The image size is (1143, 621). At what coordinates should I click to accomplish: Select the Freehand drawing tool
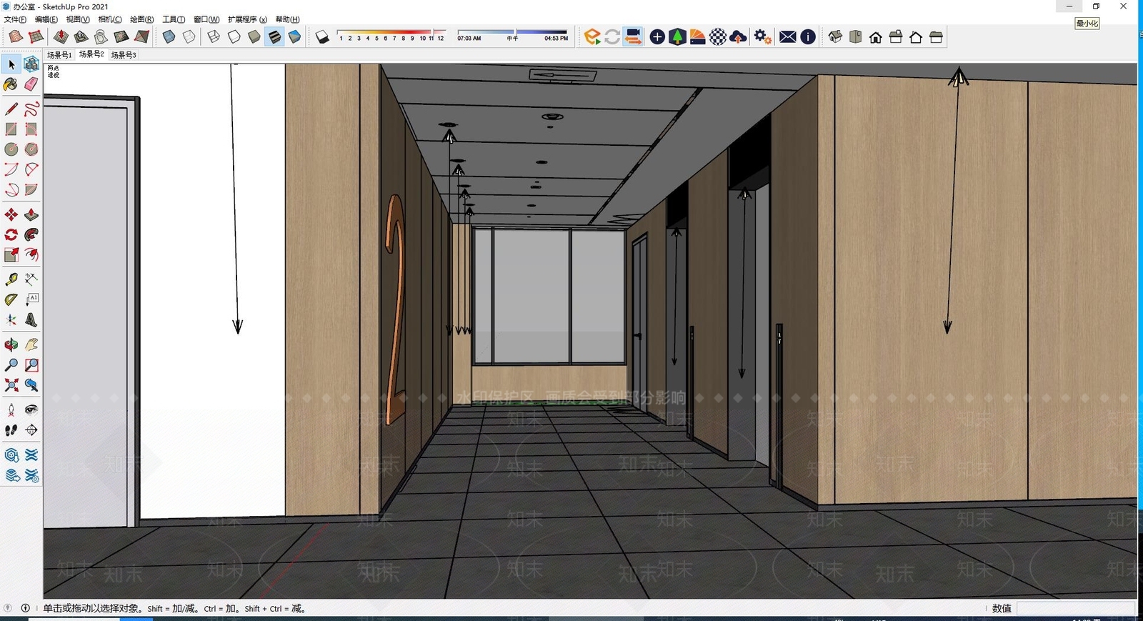[x=31, y=109]
